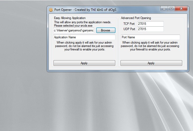Click the admin password notice under Application Name
193x131 pixels.
pos(84,46)
